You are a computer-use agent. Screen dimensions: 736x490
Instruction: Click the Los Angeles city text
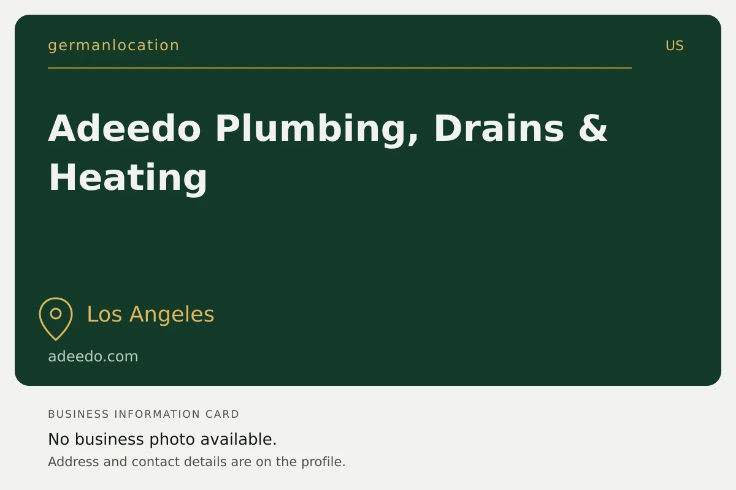150,314
